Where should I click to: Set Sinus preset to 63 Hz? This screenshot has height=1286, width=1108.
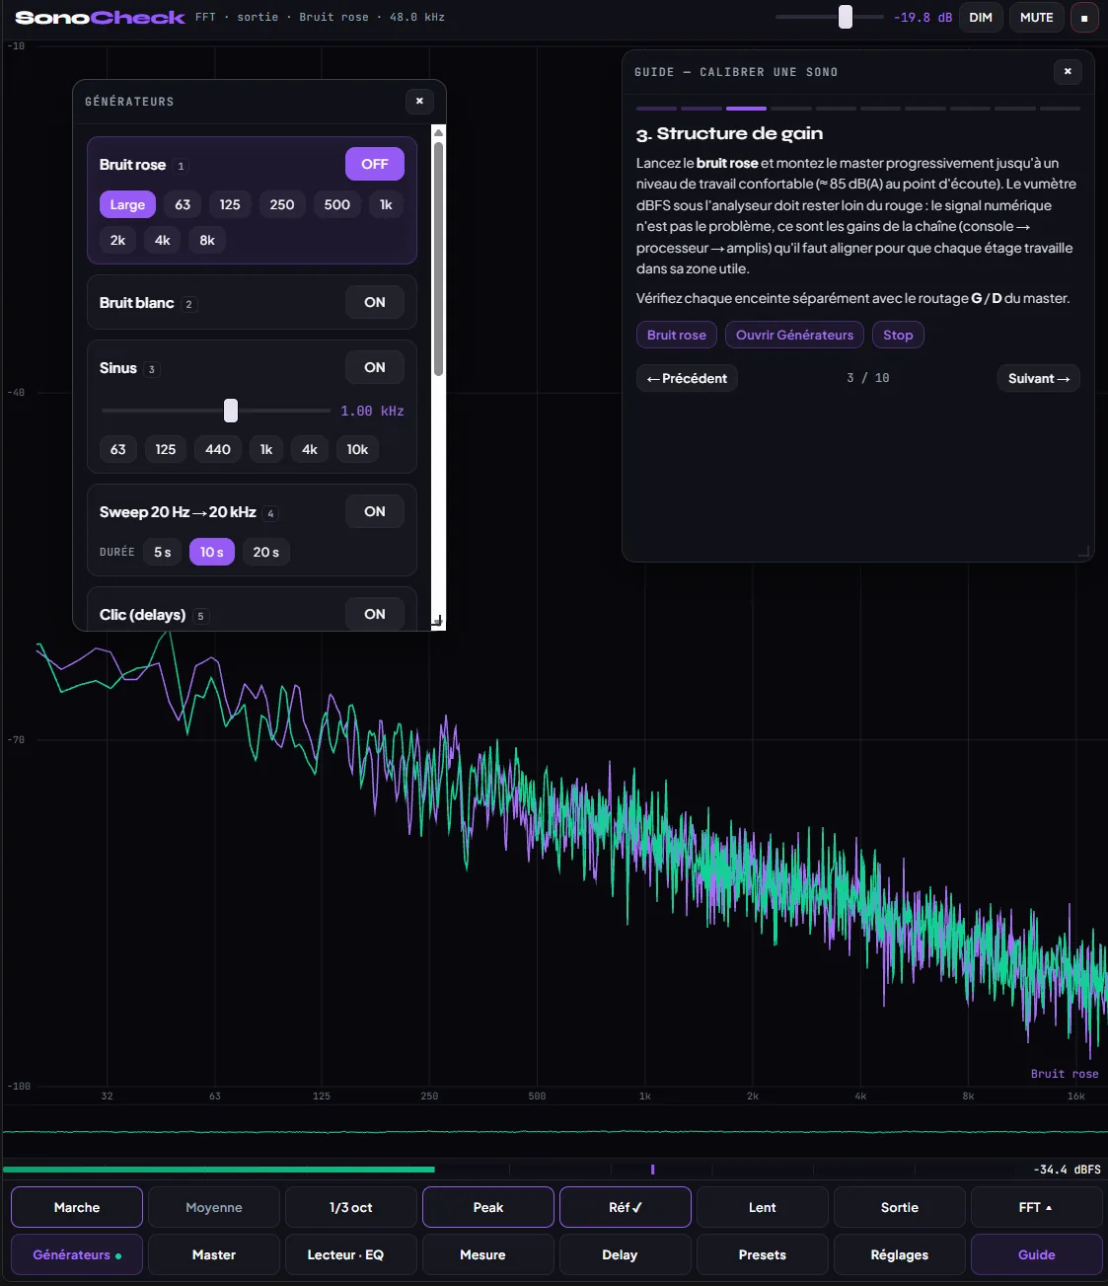pos(118,449)
